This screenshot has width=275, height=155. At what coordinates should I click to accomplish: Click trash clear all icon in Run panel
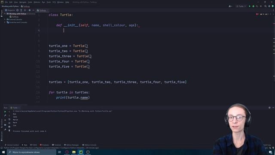(9, 130)
